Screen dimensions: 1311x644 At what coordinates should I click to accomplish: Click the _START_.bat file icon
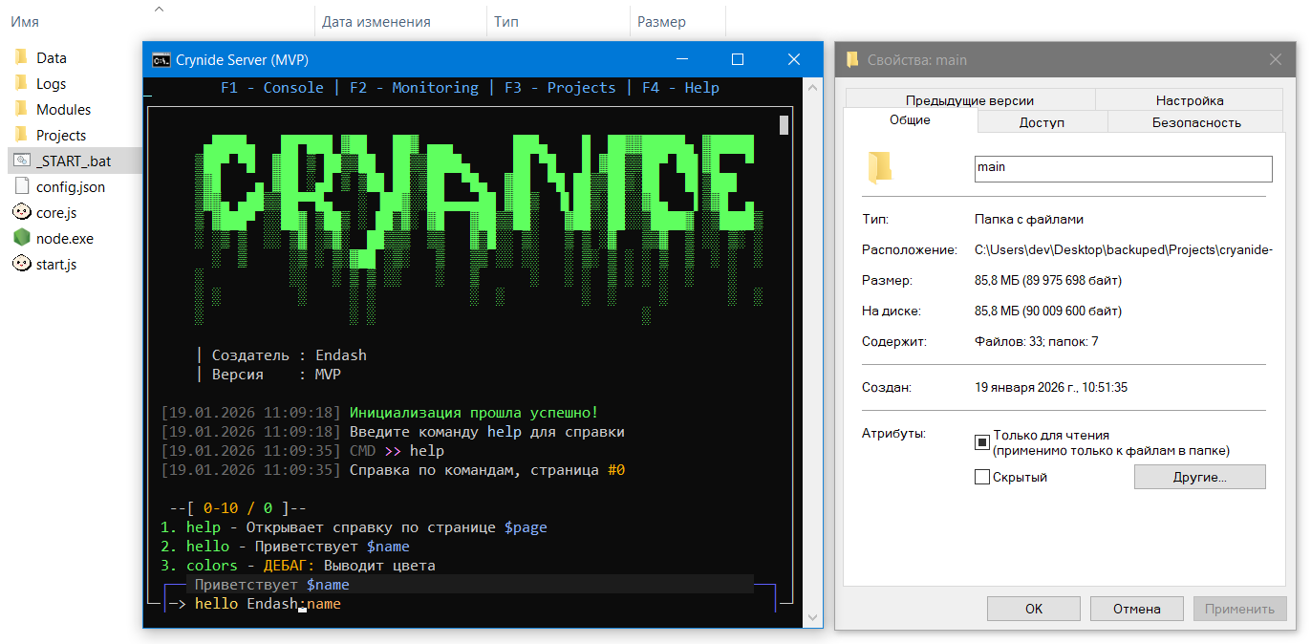coord(21,161)
